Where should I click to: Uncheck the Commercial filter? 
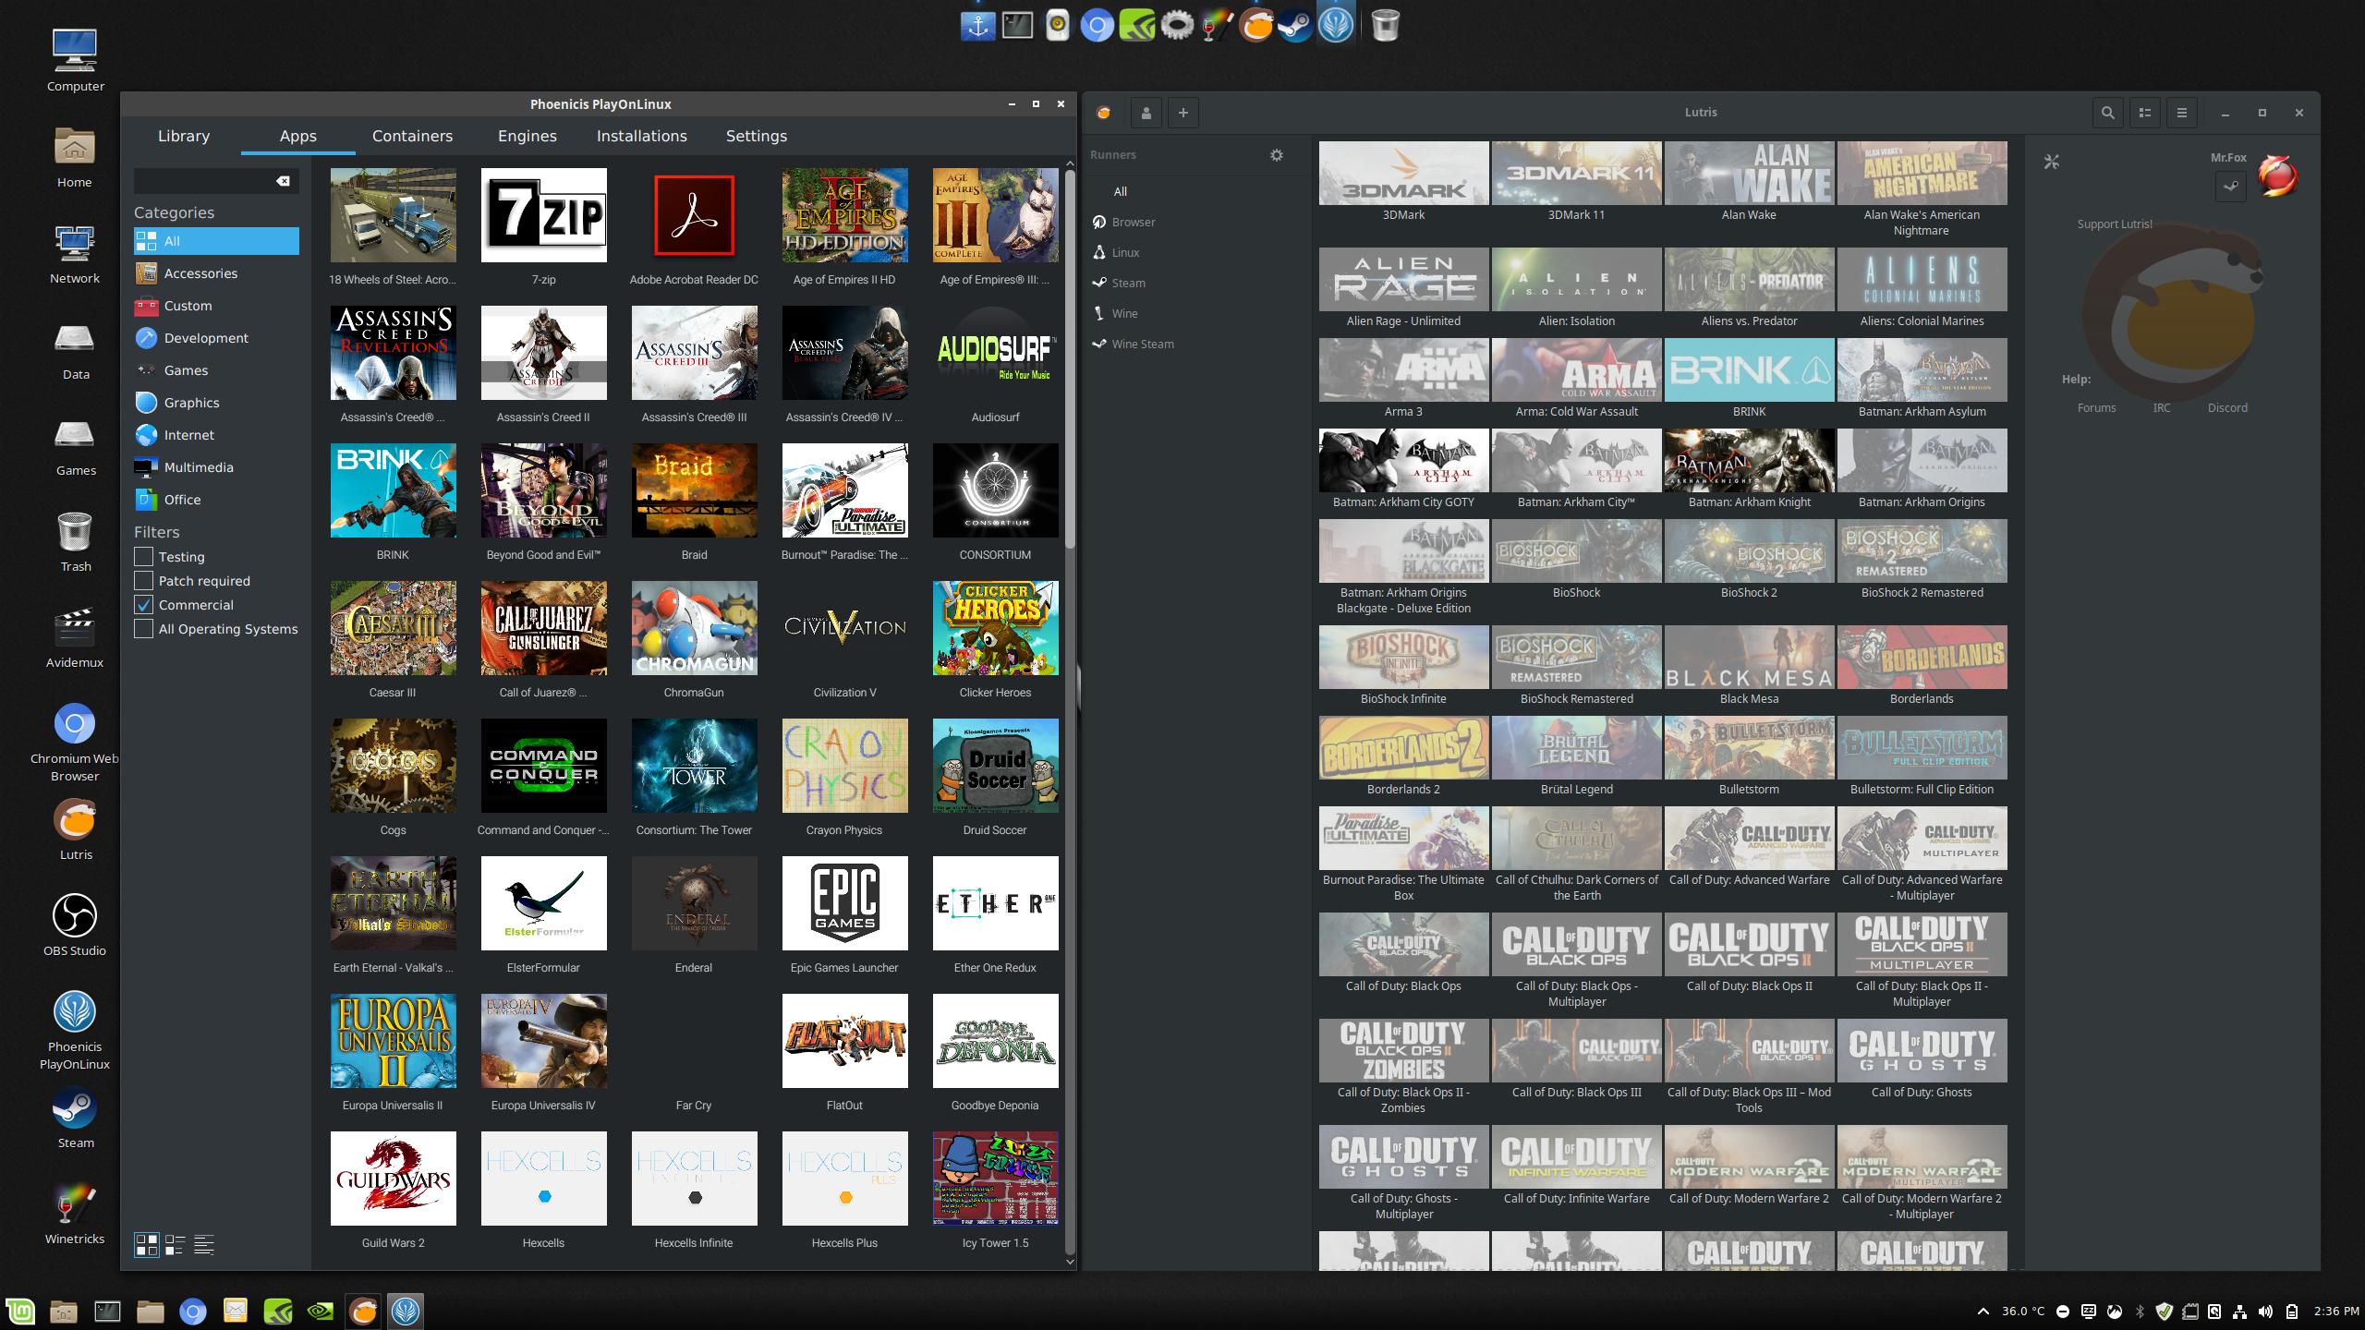143,605
